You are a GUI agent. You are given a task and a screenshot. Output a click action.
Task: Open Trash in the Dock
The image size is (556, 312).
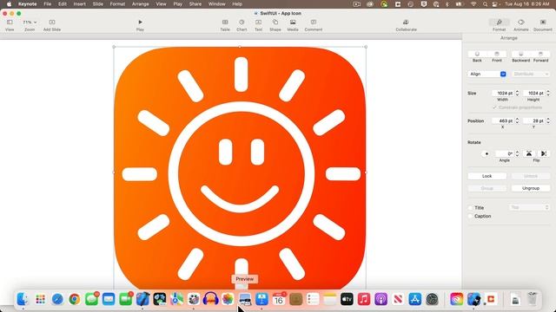[532, 299]
